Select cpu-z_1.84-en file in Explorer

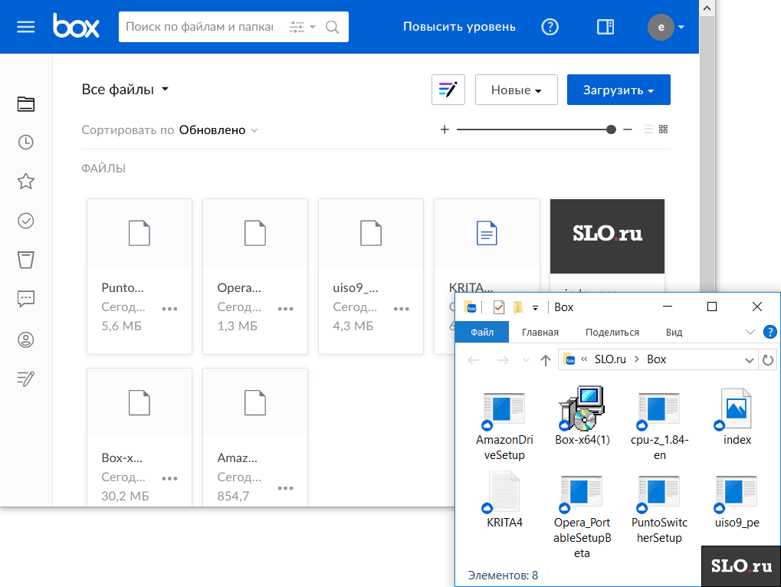tap(659, 425)
